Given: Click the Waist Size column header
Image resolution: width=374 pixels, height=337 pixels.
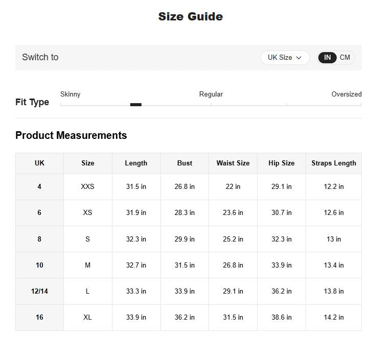Looking at the screenshot, I should click(x=233, y=163).
